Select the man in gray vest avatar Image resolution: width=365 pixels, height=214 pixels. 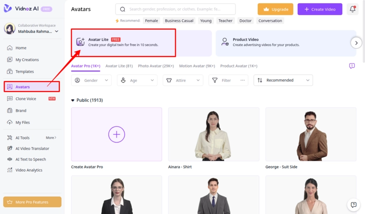click(214, 195)
